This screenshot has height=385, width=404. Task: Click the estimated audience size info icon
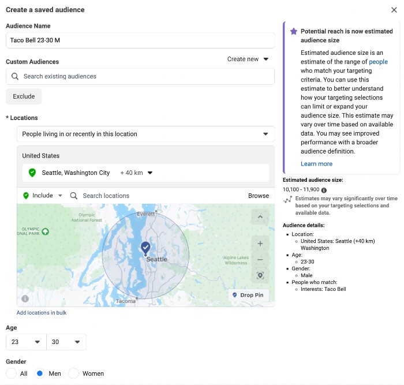coord(324,190)
